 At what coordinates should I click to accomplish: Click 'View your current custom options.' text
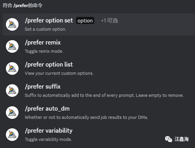[59, 73]
